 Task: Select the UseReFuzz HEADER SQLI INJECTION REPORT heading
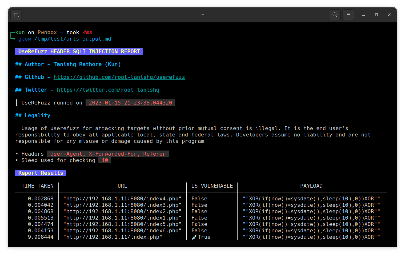tap(79, 51)
